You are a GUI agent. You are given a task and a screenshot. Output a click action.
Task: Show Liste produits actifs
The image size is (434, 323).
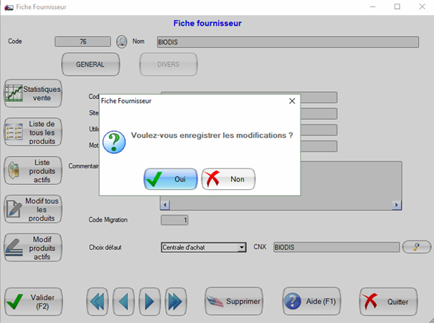tap(33, 170)
